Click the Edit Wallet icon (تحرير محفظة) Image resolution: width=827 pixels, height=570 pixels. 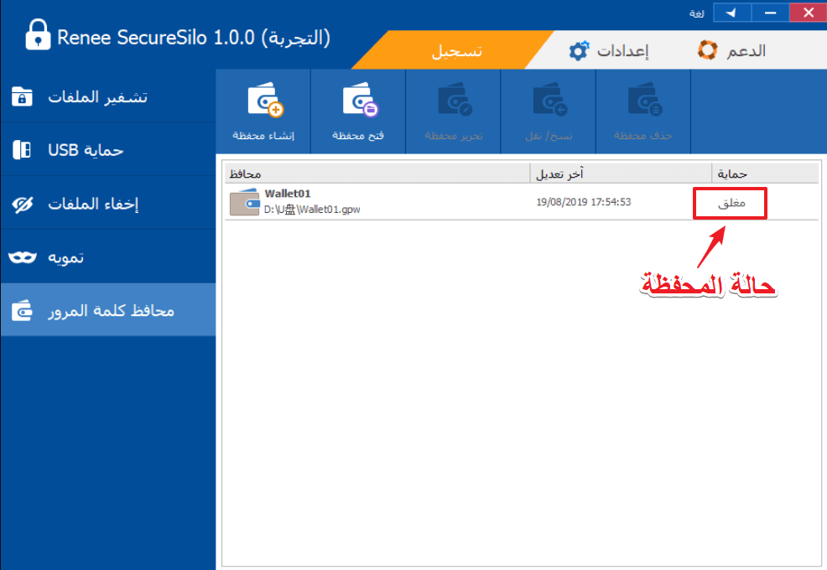455,100
